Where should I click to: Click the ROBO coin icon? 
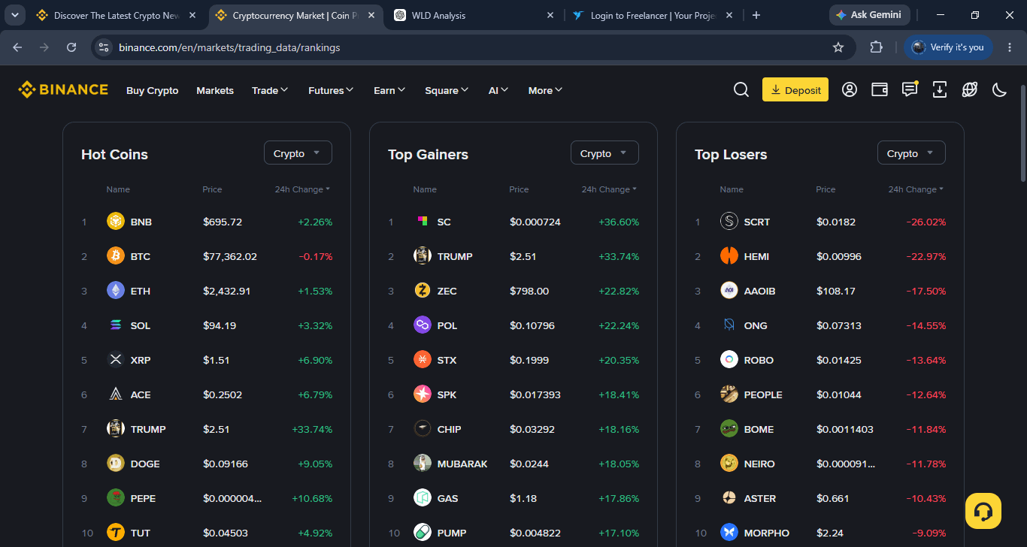(x=729, y=360)
